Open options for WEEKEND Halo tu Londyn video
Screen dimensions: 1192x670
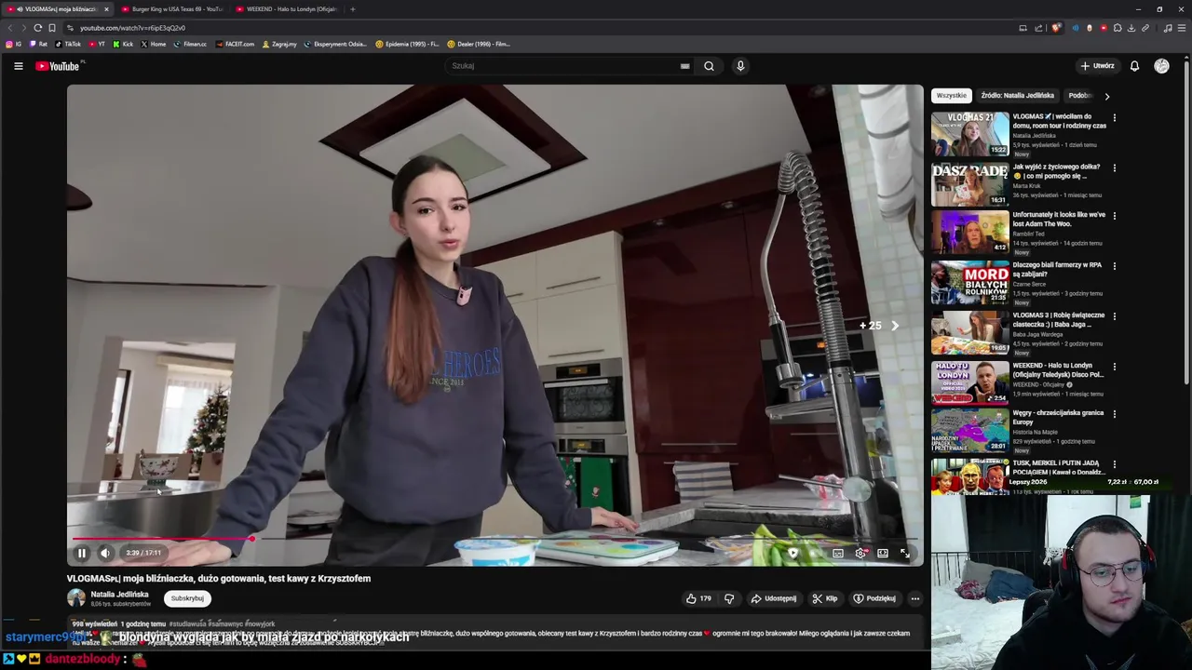[x=1114, y=367]
